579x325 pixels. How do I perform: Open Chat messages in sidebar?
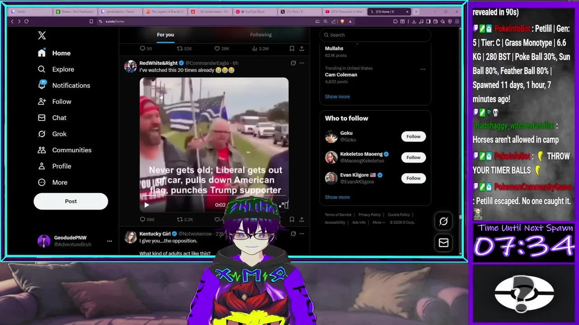click(x=52, y=118)
